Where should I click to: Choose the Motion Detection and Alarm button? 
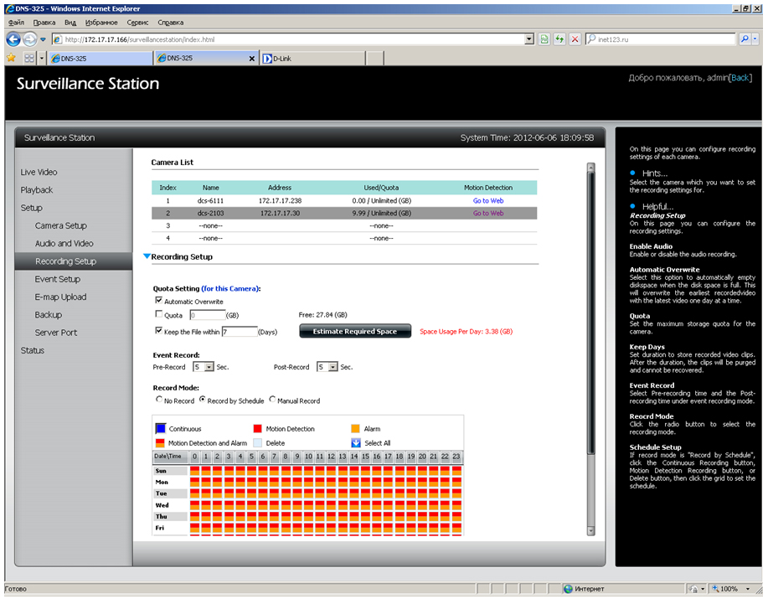coord(161,443)
